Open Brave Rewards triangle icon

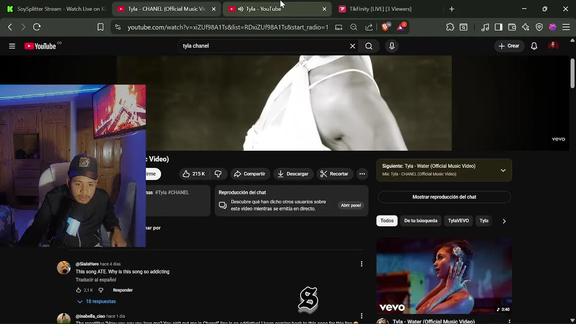[x=401, y=27]
